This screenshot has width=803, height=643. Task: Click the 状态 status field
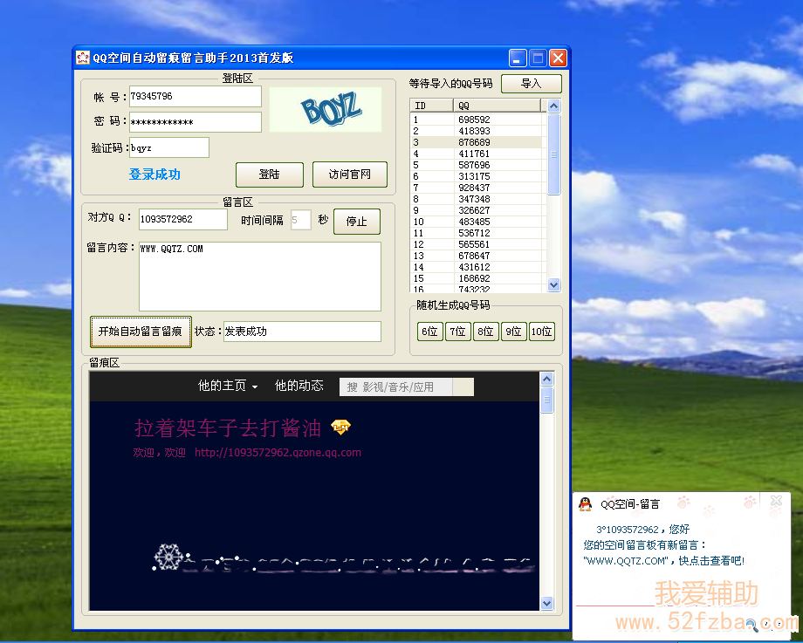click(302, 332)
